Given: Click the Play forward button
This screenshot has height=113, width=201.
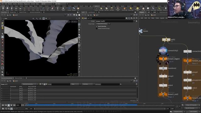Looking at the screenshot, I should click(x=11, y=105).
